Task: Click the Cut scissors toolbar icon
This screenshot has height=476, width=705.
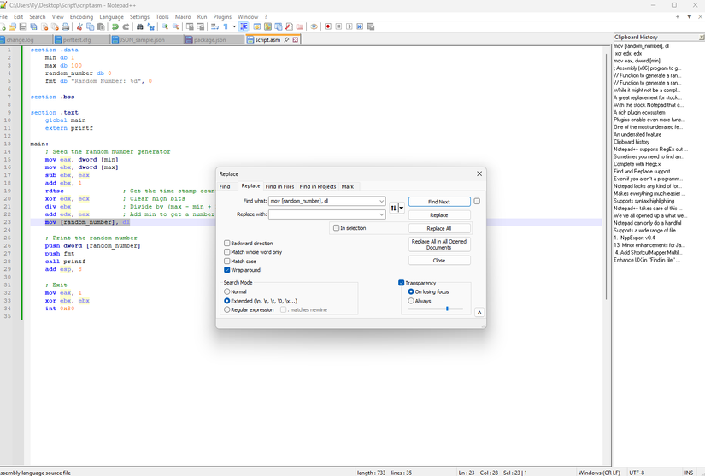Action: click(79, 26)
